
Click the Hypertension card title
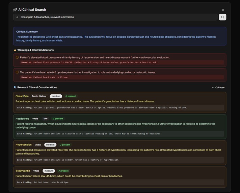click(x=23, y=144)
